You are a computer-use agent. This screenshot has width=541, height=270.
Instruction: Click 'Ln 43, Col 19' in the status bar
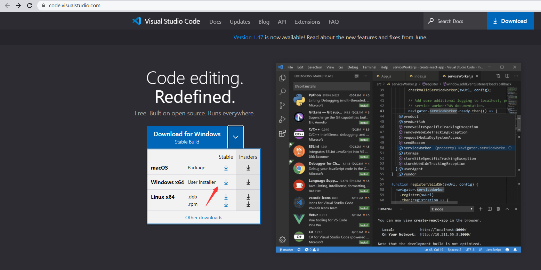[x=434, y=250]
